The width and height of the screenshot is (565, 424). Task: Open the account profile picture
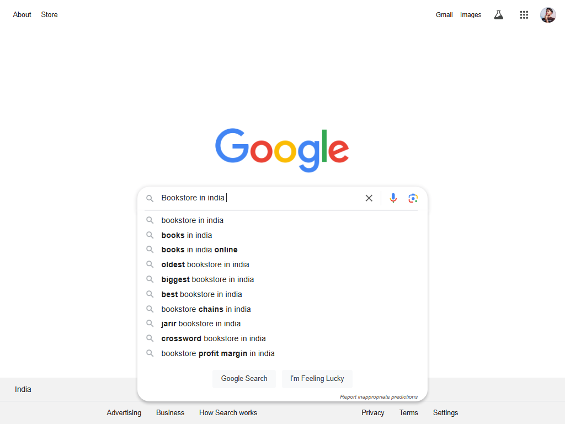[x=548, y=15]
